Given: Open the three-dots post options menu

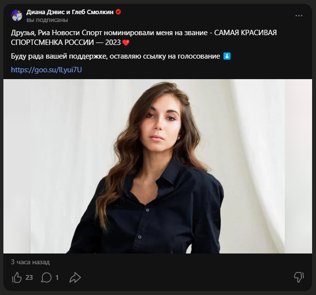Looking at the screenshot, I should tap(299, 16).
